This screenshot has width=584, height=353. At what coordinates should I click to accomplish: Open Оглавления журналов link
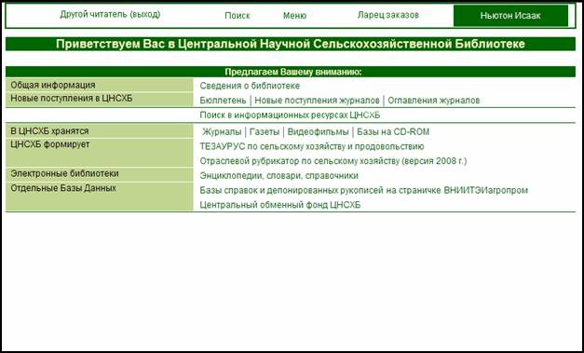coord(433,101)
